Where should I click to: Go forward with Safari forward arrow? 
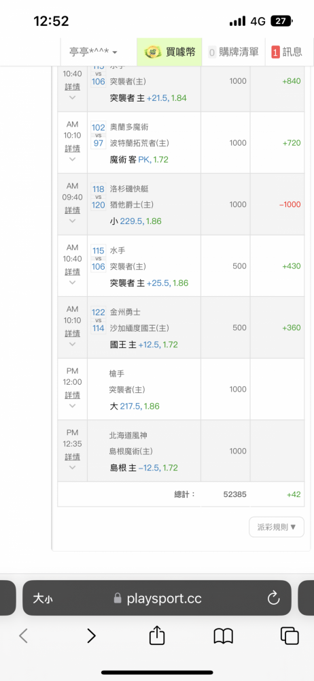coord(91,636)
